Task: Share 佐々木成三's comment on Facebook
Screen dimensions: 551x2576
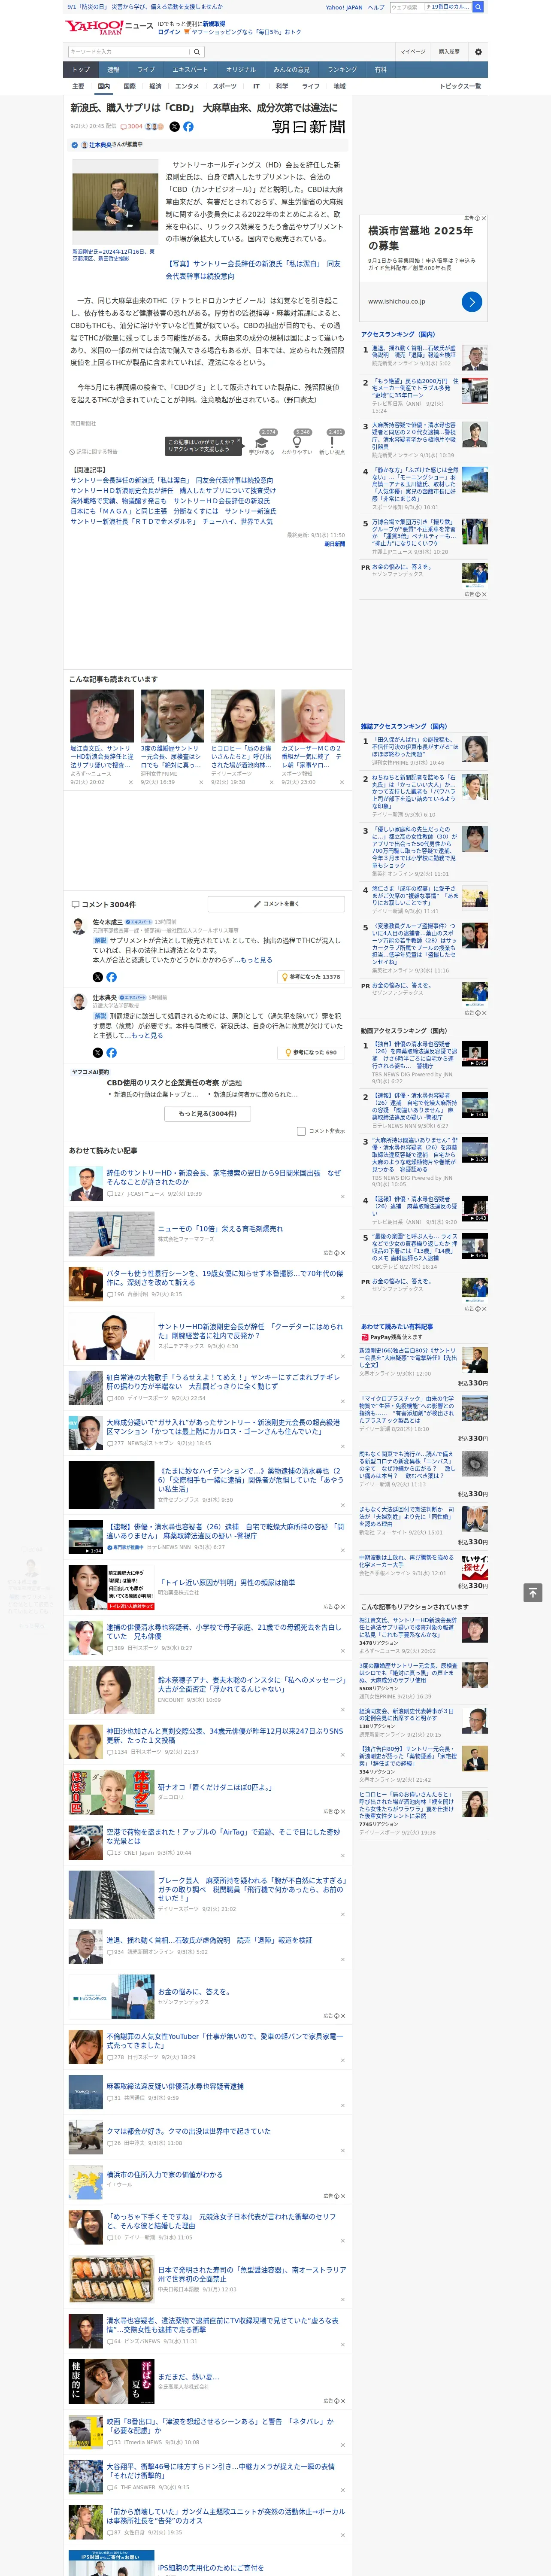Action: pyautogui.click(x=111, y=977)
